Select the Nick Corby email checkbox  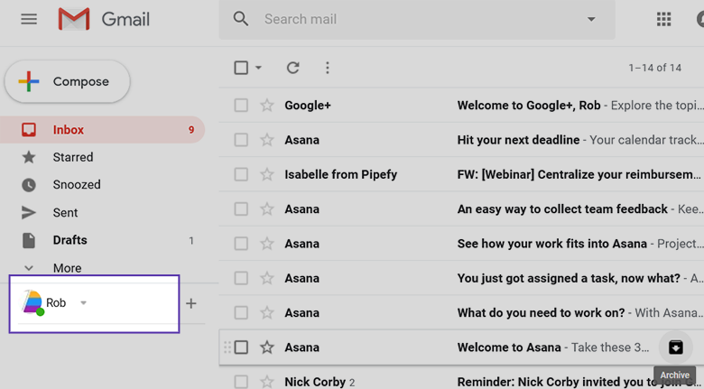pyautogui.click(x=241, y=382)
